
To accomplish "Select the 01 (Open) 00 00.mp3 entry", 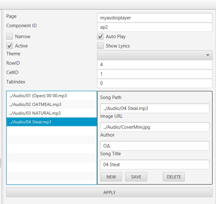I will point(38,96).
